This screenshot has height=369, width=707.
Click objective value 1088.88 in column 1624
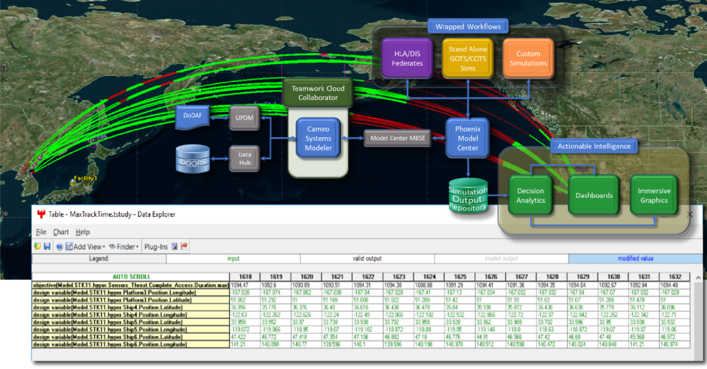pos(429,285)
